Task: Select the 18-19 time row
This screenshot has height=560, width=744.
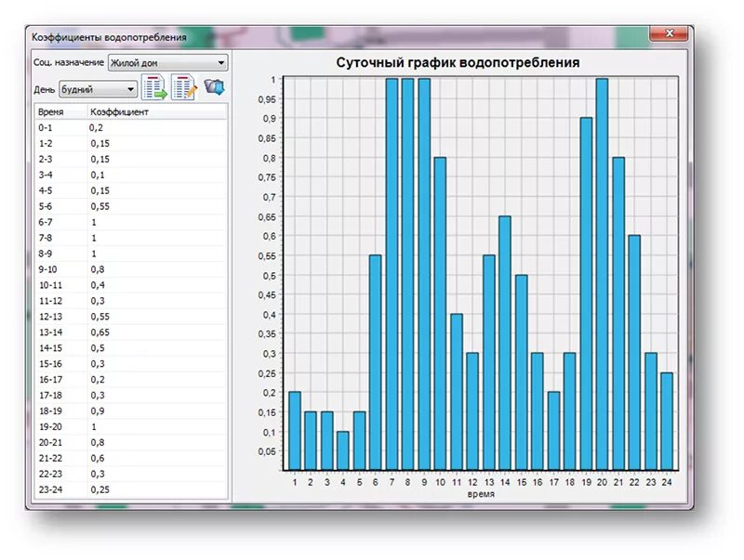Action: 131,410
